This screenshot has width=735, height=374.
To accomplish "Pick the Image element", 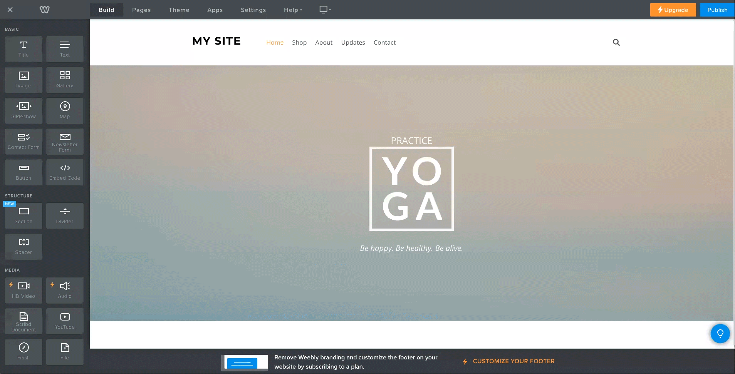I will click(x=23, y=80).
